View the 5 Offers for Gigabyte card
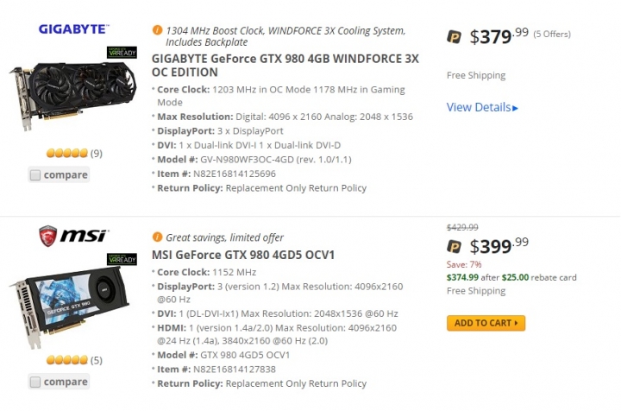 tap(552, 34)
